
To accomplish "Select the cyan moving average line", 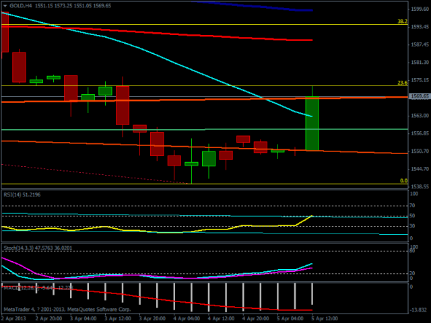I will tap(168, 61).
